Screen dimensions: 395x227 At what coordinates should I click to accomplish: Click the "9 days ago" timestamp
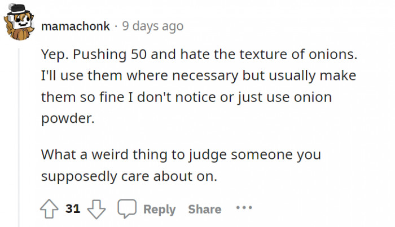pyautogui.click(x=153, y=26)
